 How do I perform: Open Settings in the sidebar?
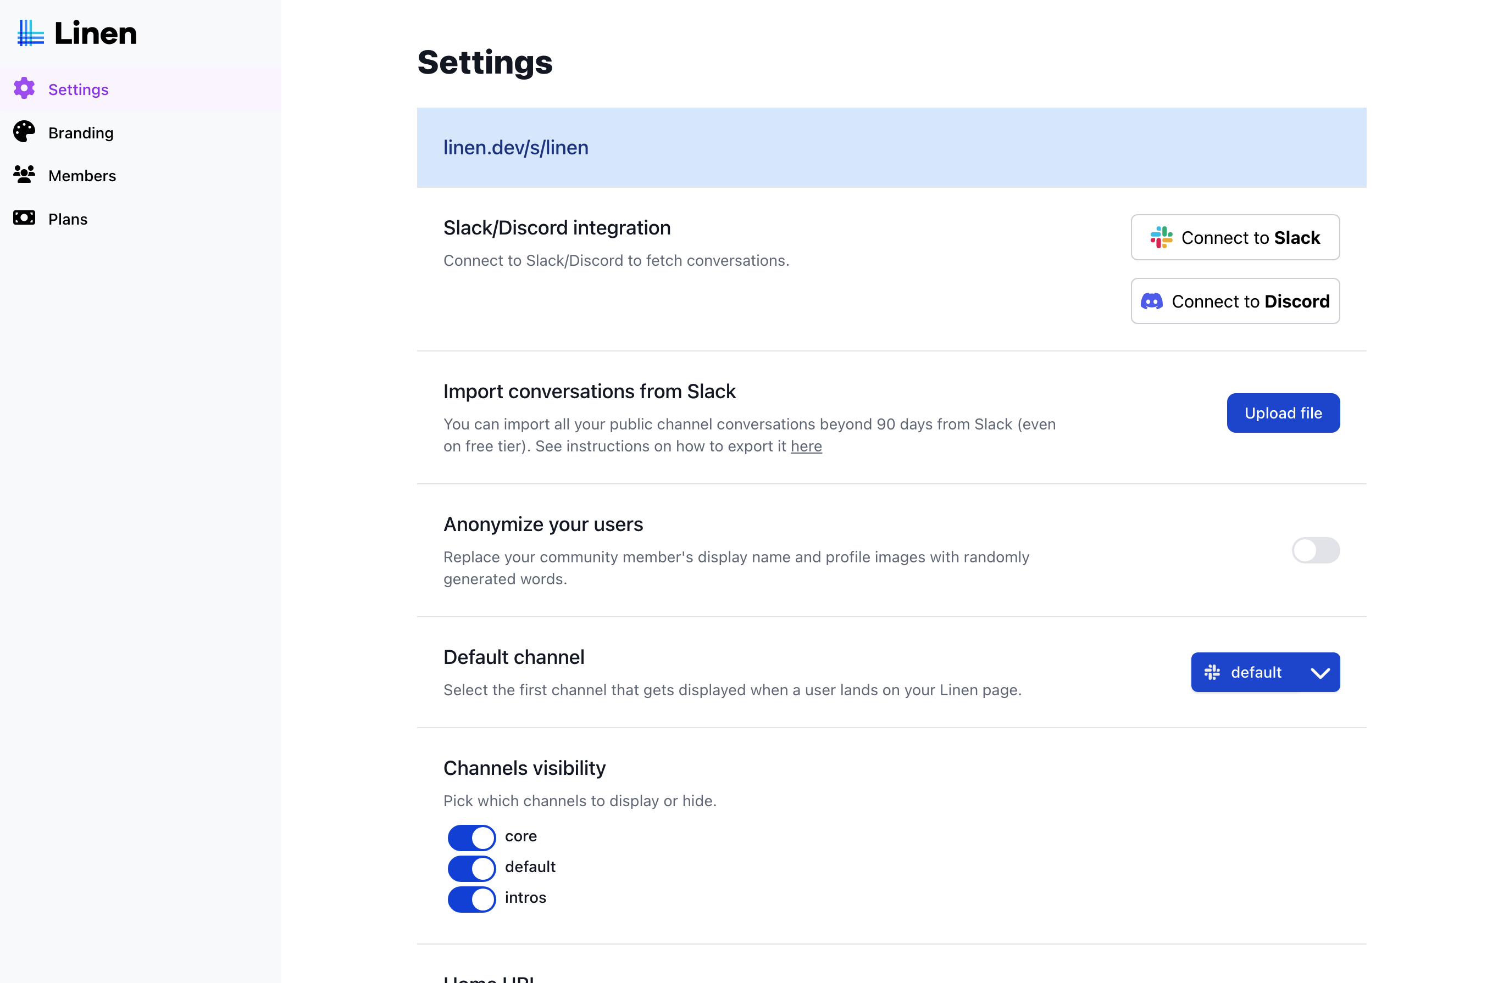click(x=140, y=90)
